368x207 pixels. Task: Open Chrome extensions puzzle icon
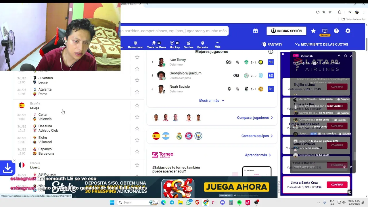(340, 12)
